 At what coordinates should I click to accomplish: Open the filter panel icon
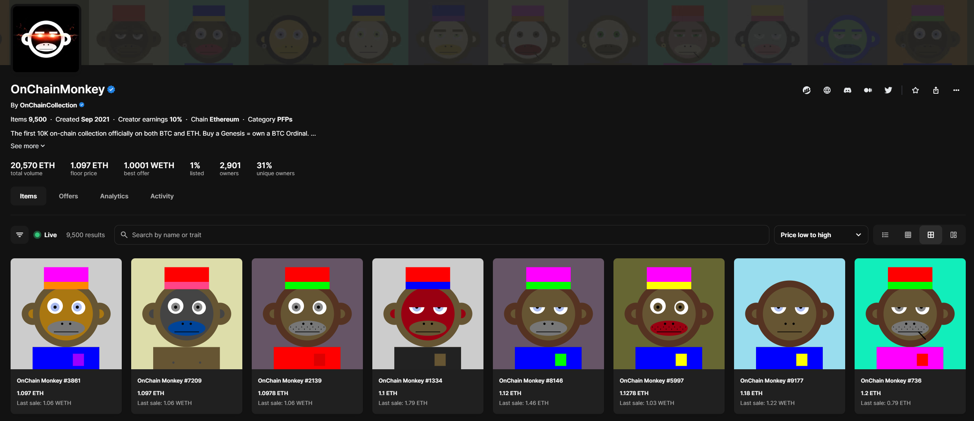20,235
